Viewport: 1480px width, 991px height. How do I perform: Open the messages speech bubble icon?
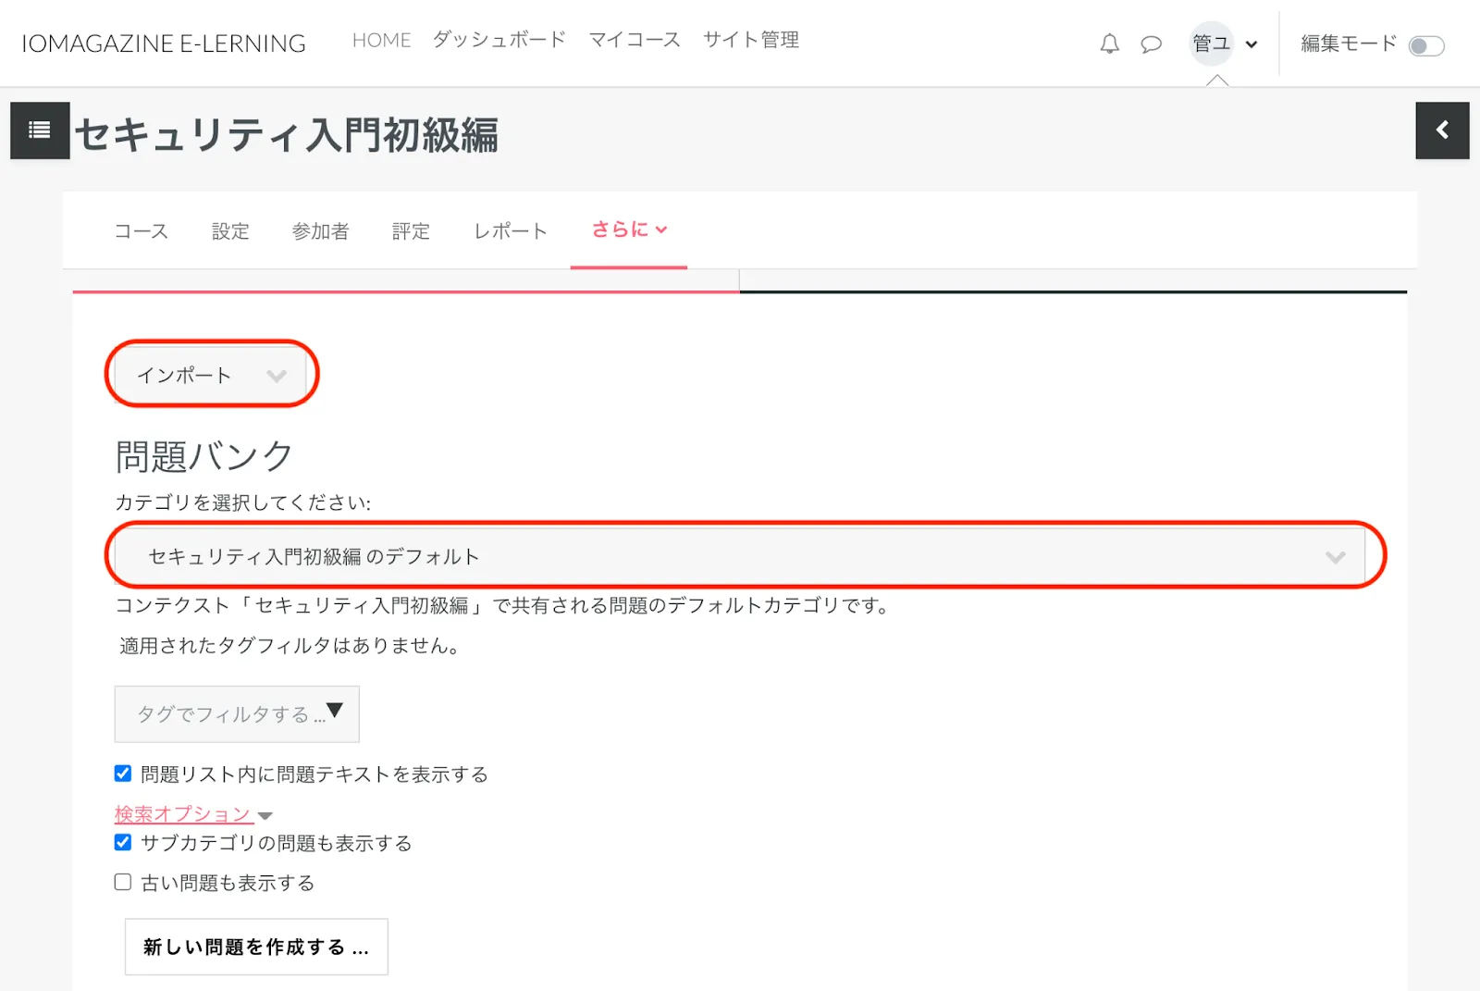coord(1151,43)
